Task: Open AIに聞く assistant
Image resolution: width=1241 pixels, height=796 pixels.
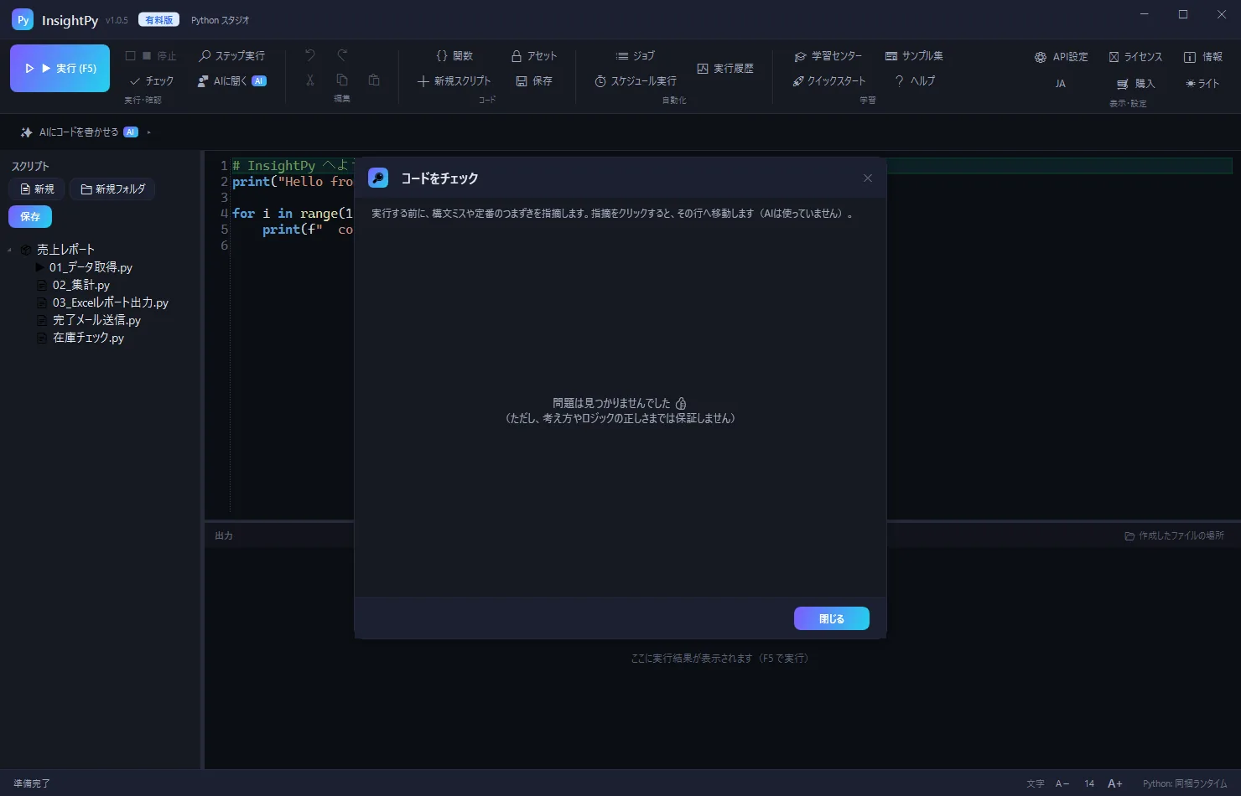Action: (231, 81)
